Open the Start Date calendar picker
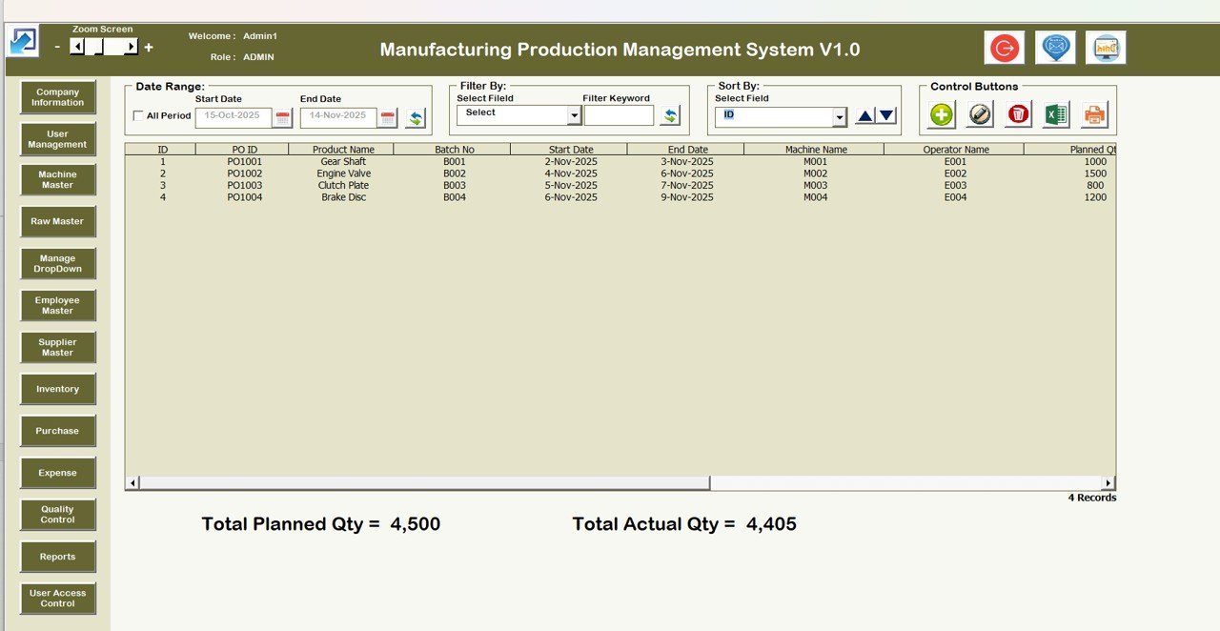The image size is (1220, 631). click(283, 117)
